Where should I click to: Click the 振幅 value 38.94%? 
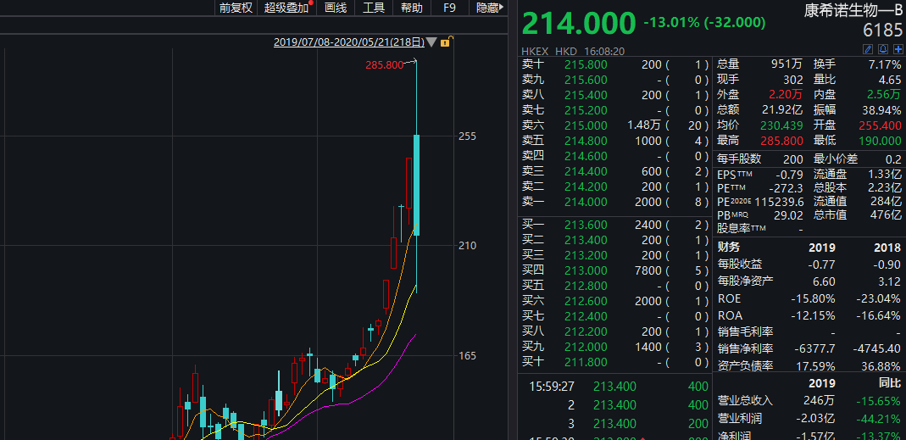[x=882, y=110]
